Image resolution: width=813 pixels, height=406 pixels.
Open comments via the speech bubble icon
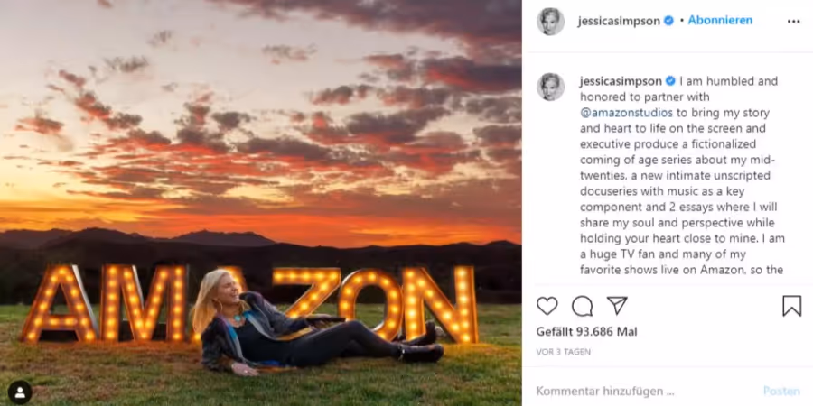(583, 306)
